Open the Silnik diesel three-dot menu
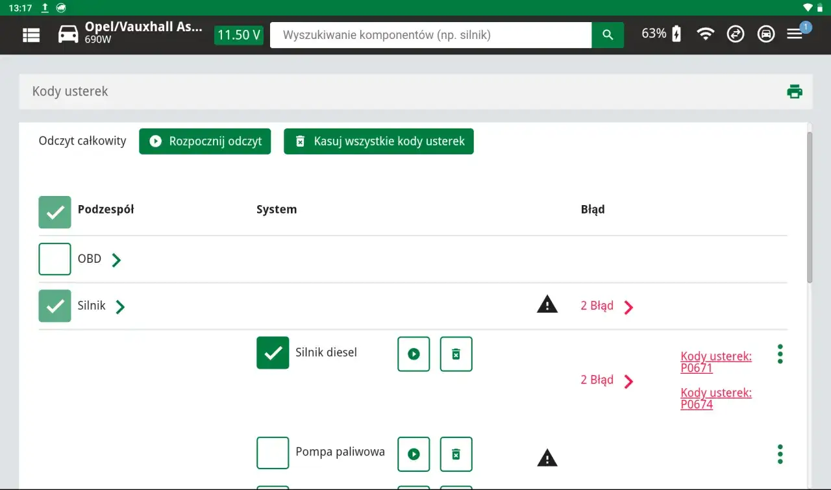This screenshot has width=831, height=490. (780, 354)
